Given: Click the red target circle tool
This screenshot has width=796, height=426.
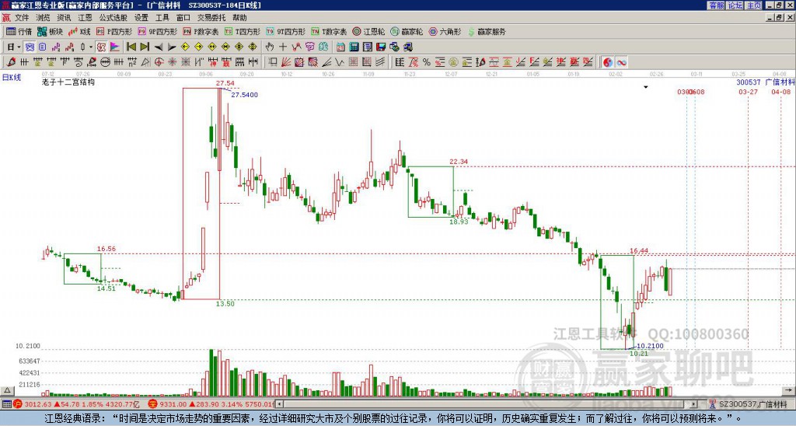Looking at the screenshot, I should [159, 62].
